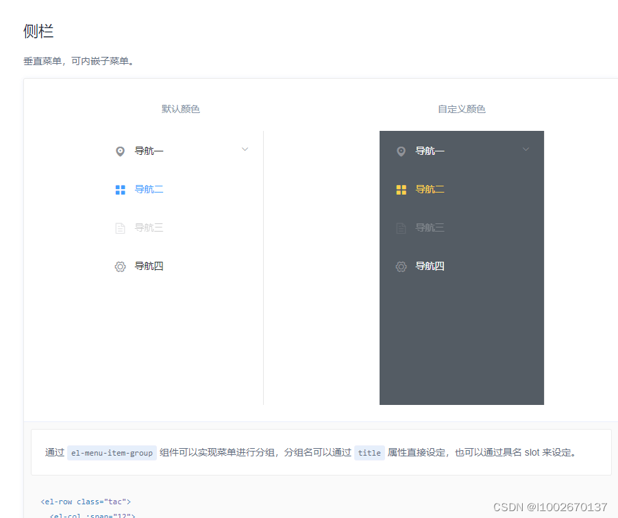Click the document icon in custom color menu

tap(401, 227)
